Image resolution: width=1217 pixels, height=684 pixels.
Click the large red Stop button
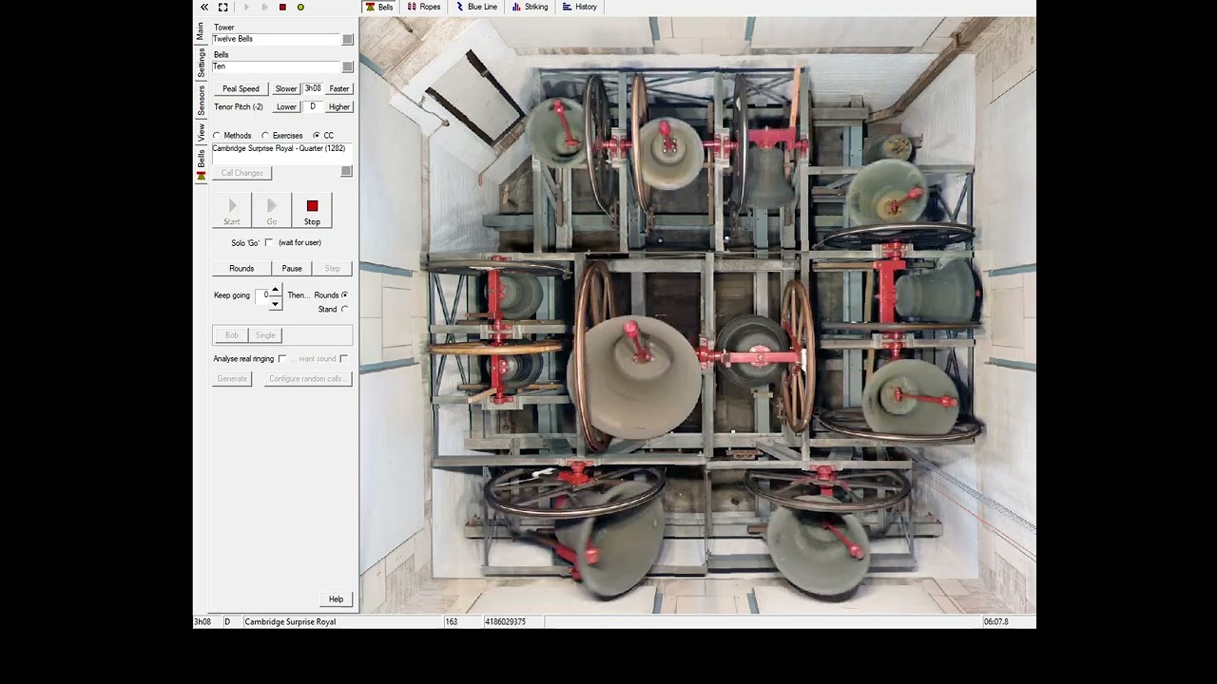[x=312, y=211]
